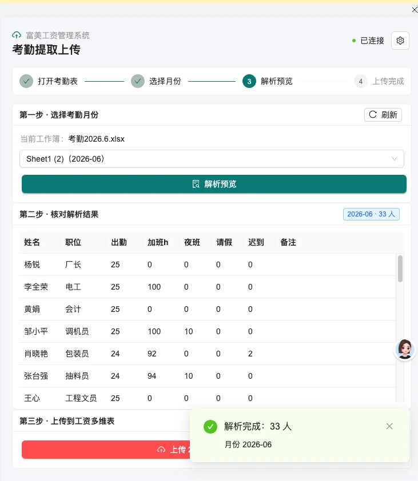
Task: Click the 刷新 button
Action: (383, 115)
